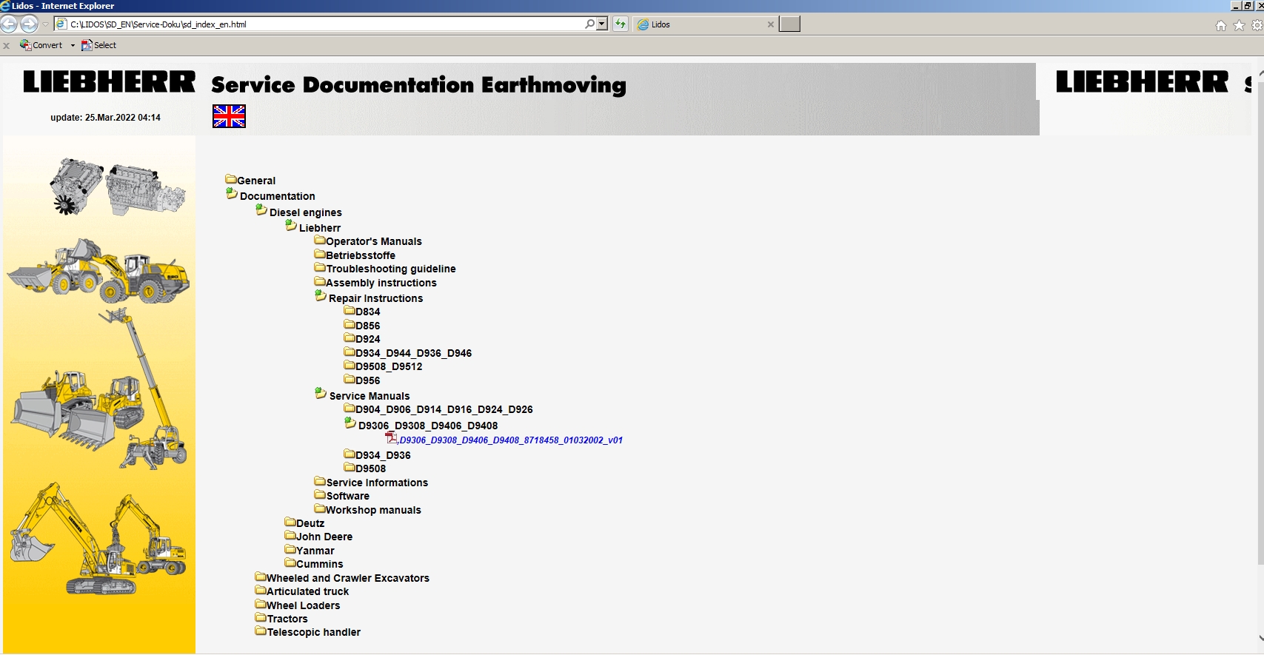This screenshot has height=655, width=1264.
Task: Open the Operator's Manuals folder
Action: point(368,241)
